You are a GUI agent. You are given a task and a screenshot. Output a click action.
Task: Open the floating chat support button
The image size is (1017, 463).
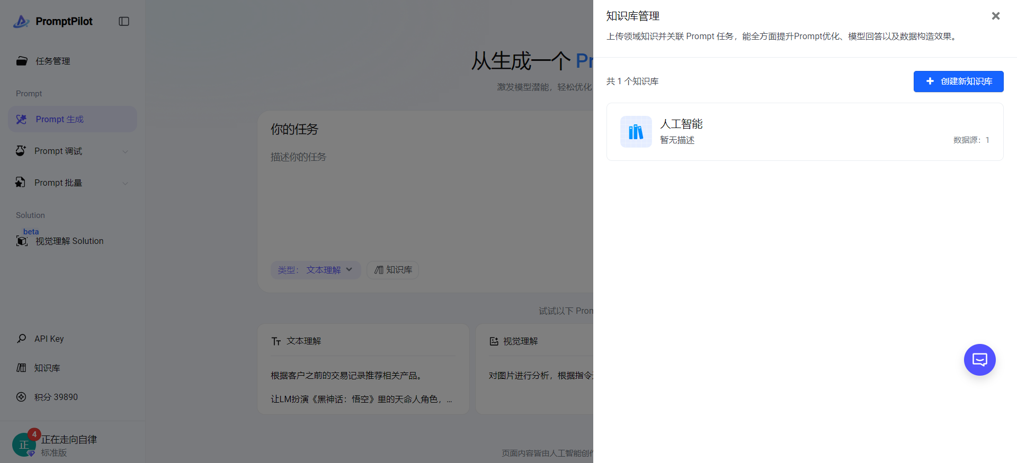tap(980, 360)
